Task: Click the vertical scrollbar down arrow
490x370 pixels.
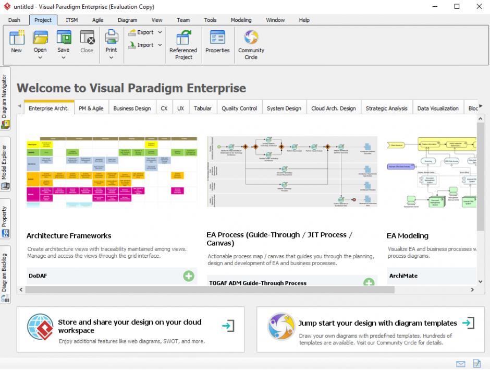Action: pyautogui.click(x=480, y=281)
